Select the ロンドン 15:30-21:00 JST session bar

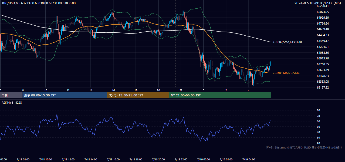click(138, 95)
